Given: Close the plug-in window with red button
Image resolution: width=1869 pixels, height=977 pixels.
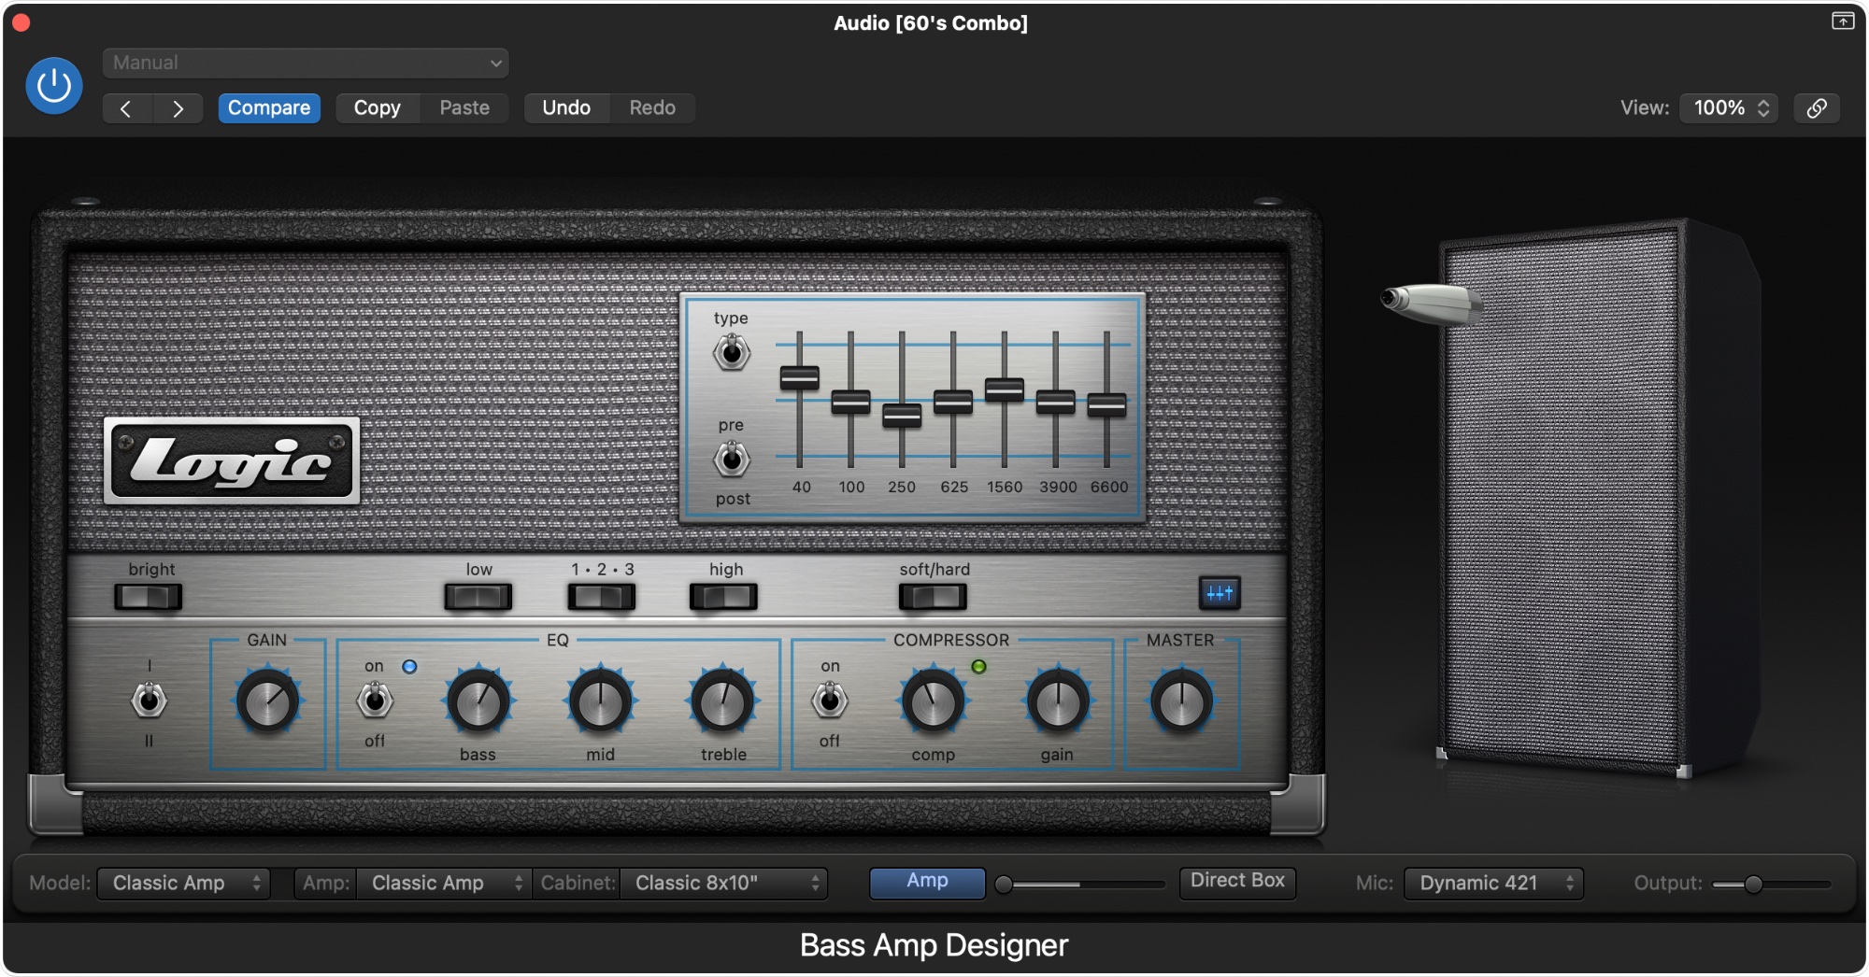Looking at the screenshot, I should [x=21, y=22].
